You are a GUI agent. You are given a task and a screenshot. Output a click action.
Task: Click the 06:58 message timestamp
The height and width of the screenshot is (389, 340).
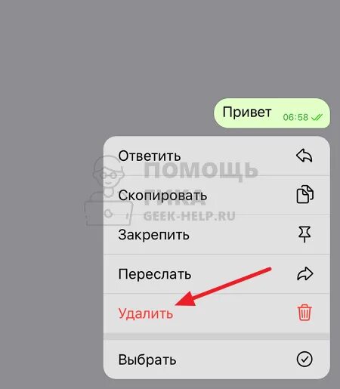click(x=295, y=117)
